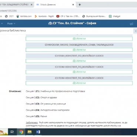137x137 pixels.
Task: Open the chatgpt bookmark
Action: 114,16
